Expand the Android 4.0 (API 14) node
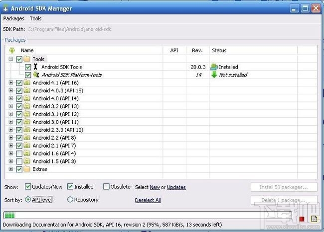Screen dimensions: 324x232 coord(11,98)
